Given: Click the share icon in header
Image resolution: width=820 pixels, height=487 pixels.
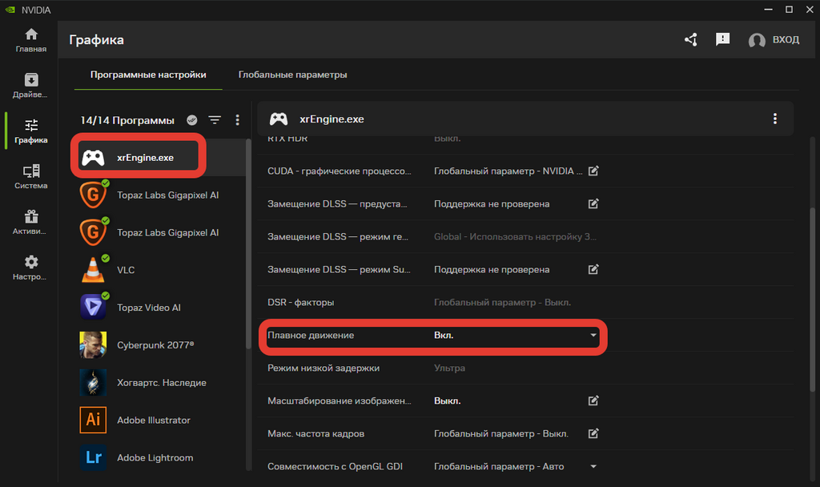Looking at the screenshot, I should [x=690, y=39].
